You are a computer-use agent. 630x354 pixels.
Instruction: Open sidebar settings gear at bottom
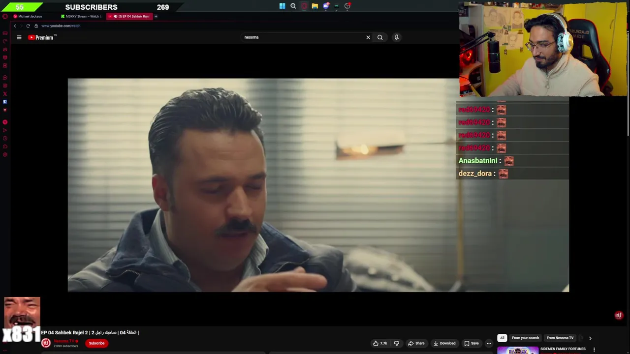(5, 155)
